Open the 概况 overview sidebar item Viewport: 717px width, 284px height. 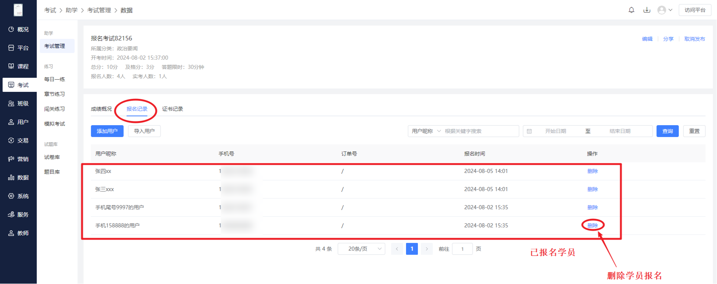pyautogui.click(x=19, y=29)
